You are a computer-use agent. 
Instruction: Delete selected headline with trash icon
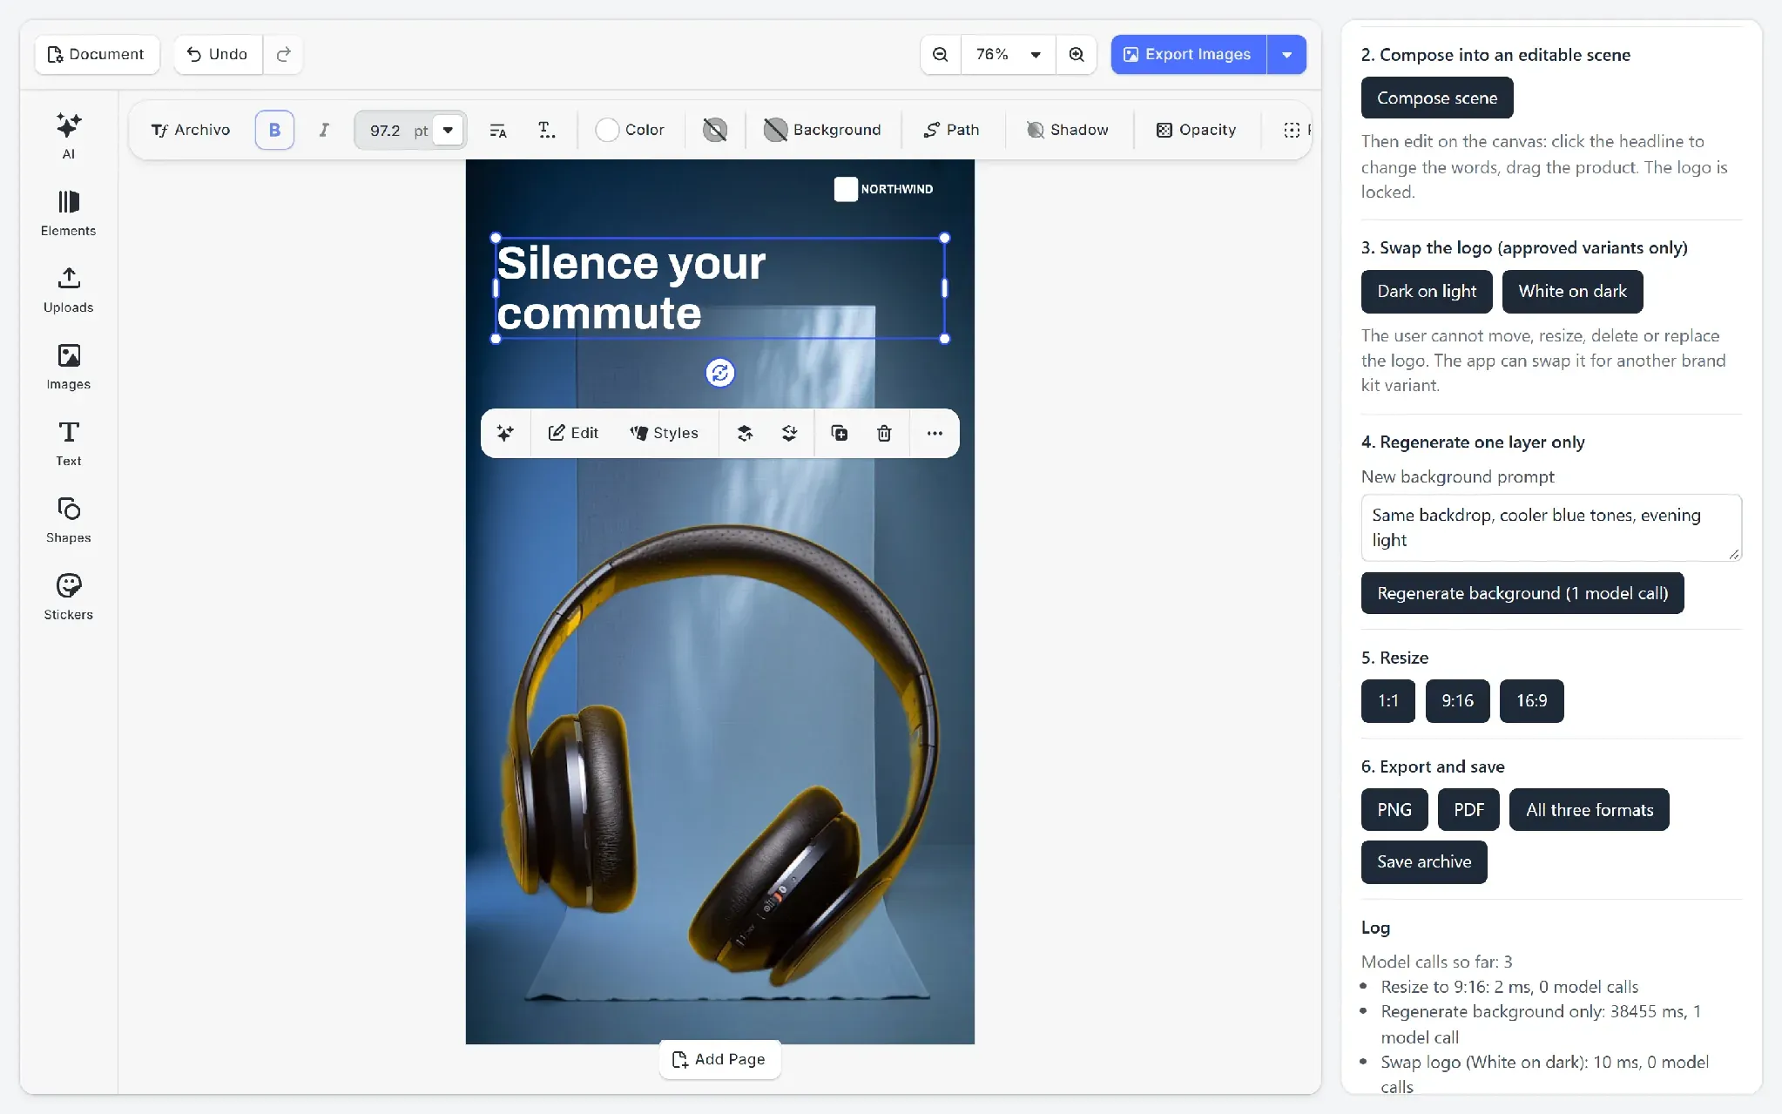(x=883, y=433)
